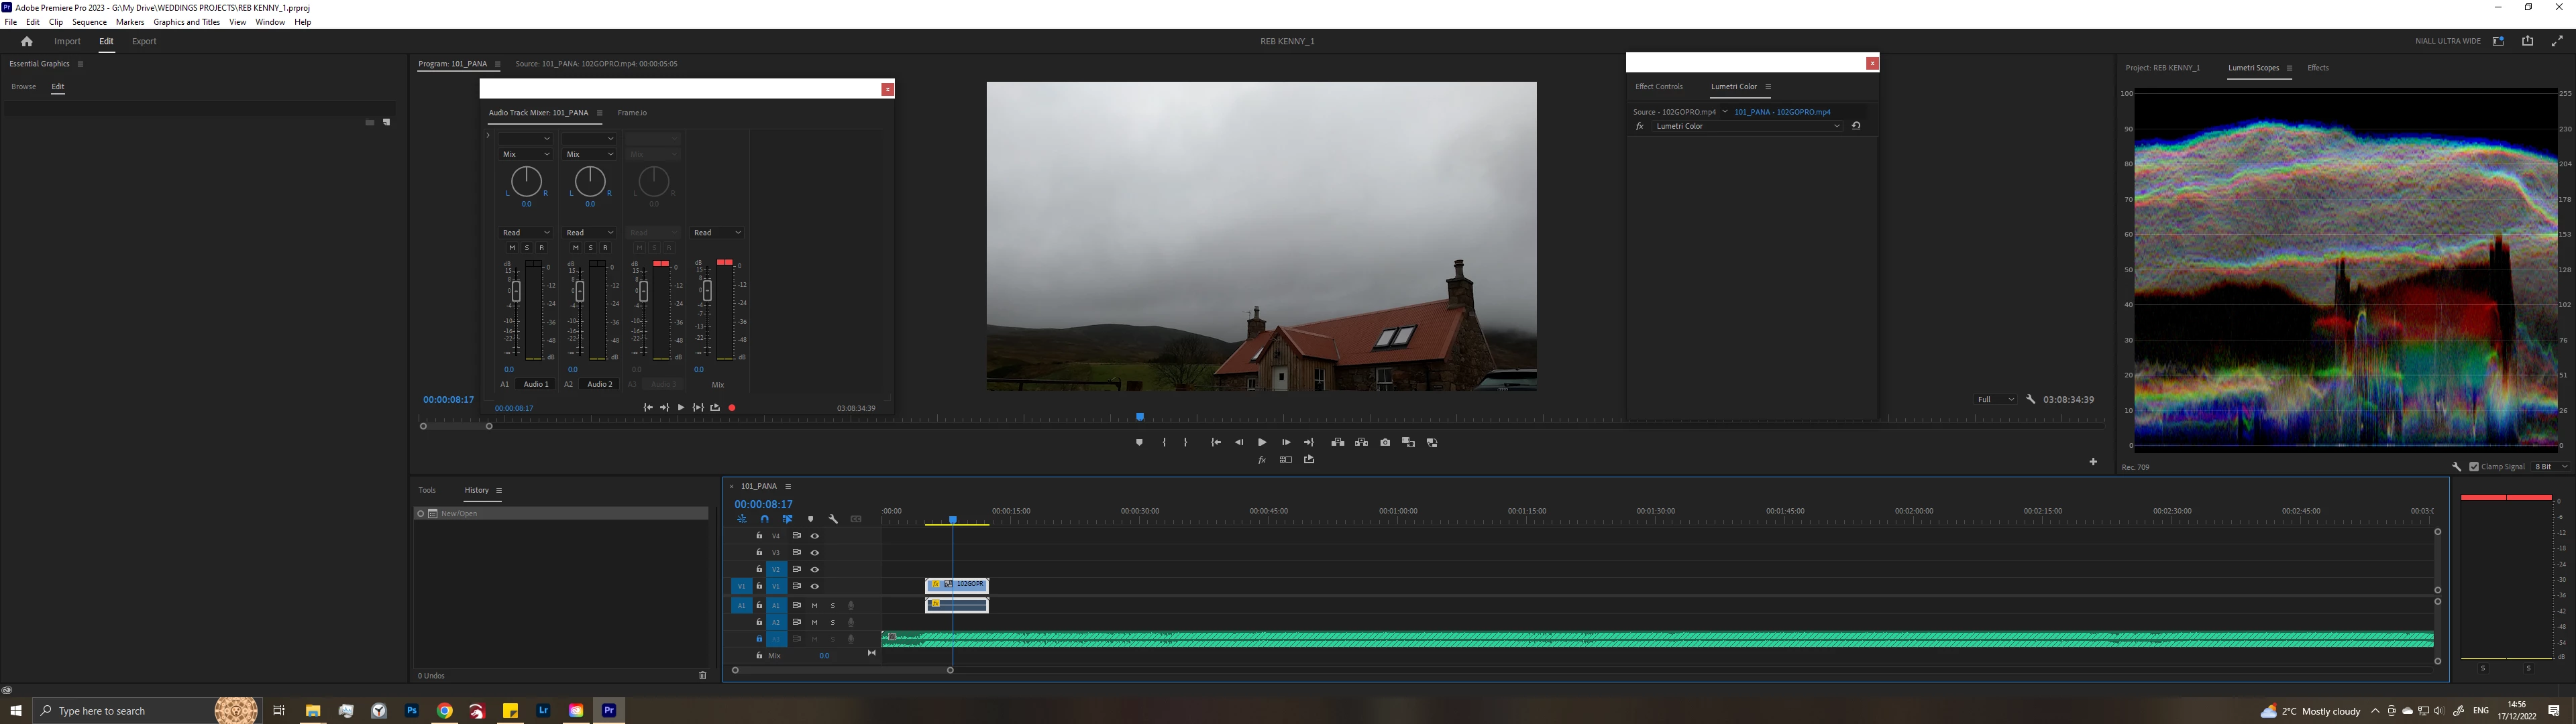Open the 8 Bit scopes dropdown

point(2550,467)
